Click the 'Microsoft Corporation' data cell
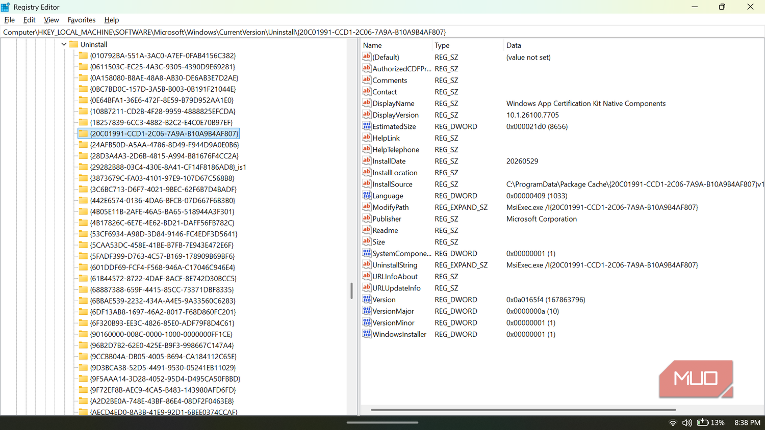The height and width of the screenshot is (430, 765). (542, 219)
